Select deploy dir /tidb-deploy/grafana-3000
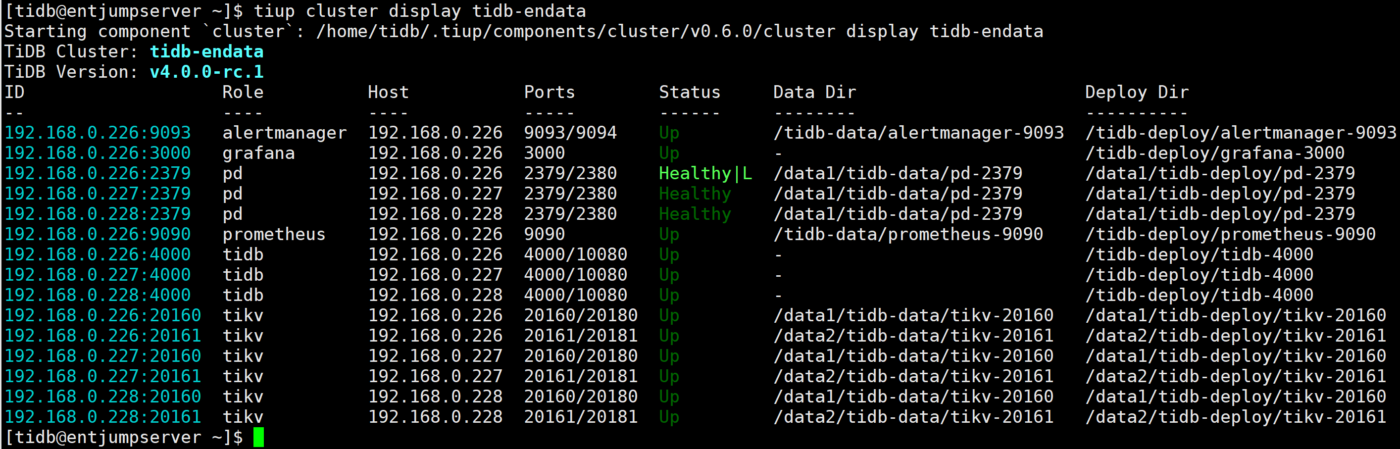1400x449 pixels. click(x=1215, y=153)
